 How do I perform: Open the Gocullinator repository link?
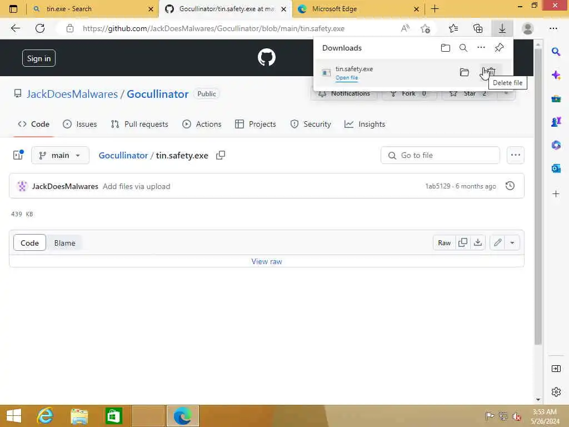(157, 94)
